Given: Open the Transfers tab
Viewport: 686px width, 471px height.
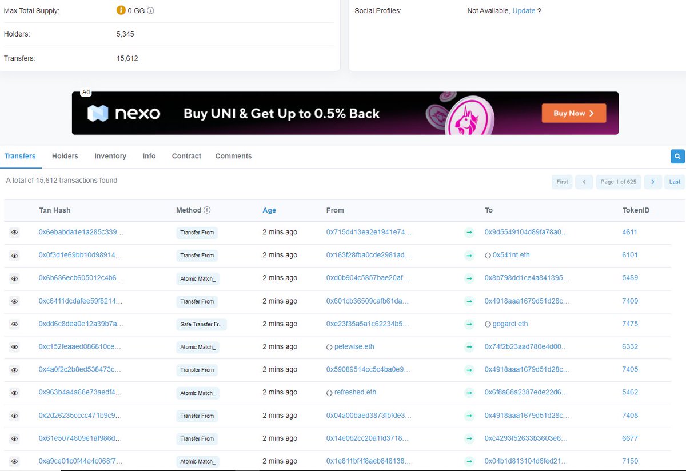Looking at the screenshot, I should click(x=20, y=156).
